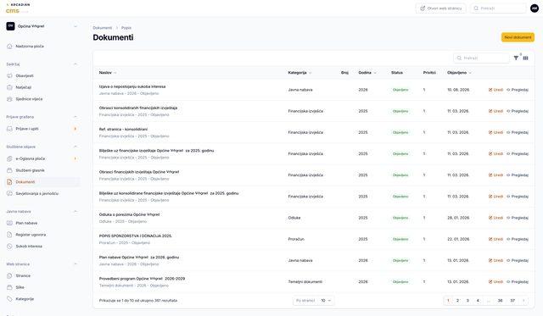Preview Izjava o nepostojanju sukoba interesa
This screenshot has height=316, width=543.
coord(518,90)
